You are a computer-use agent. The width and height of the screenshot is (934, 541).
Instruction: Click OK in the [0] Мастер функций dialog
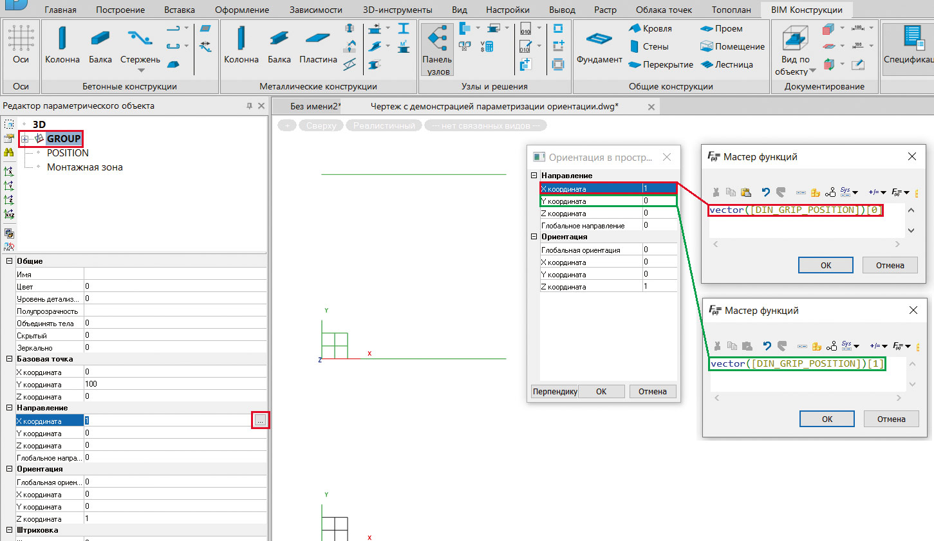point(826,265)
